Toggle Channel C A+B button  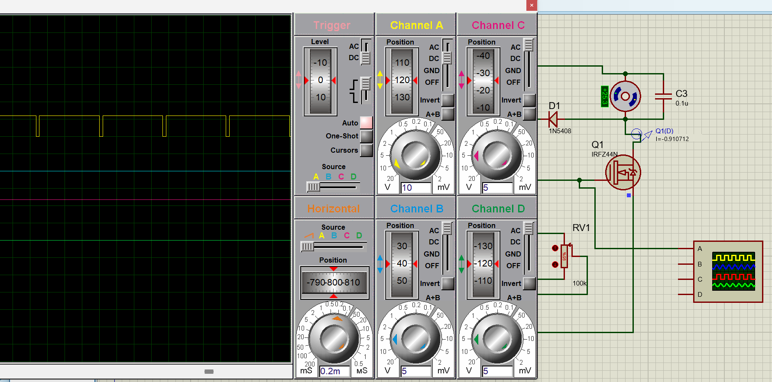529,114
